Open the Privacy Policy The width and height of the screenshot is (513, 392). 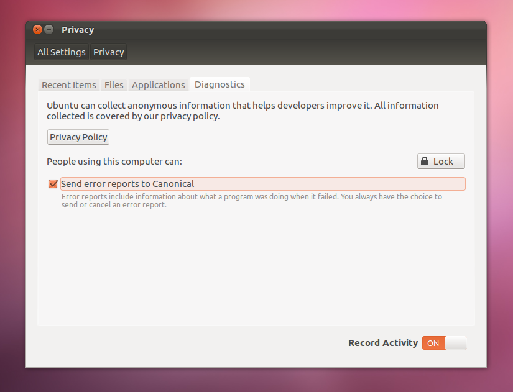78,137
